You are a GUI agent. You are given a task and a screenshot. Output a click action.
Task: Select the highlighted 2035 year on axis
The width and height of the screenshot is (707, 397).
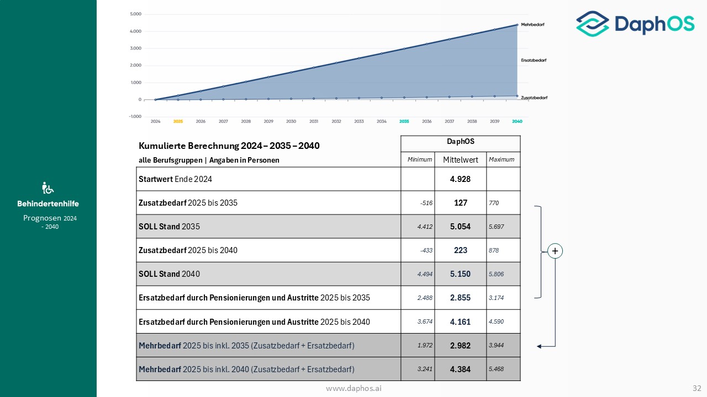click(404, 121)
